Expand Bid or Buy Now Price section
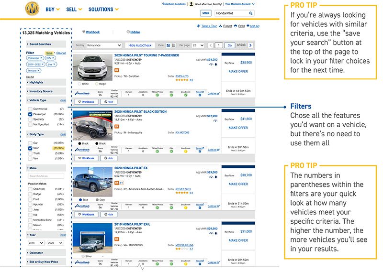Image resolution: width=383 pixels, height=272 pixels. pyautogui.click(x=46, y=262)
